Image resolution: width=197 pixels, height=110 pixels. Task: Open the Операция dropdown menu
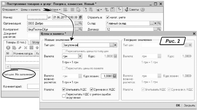click(10, 10)
